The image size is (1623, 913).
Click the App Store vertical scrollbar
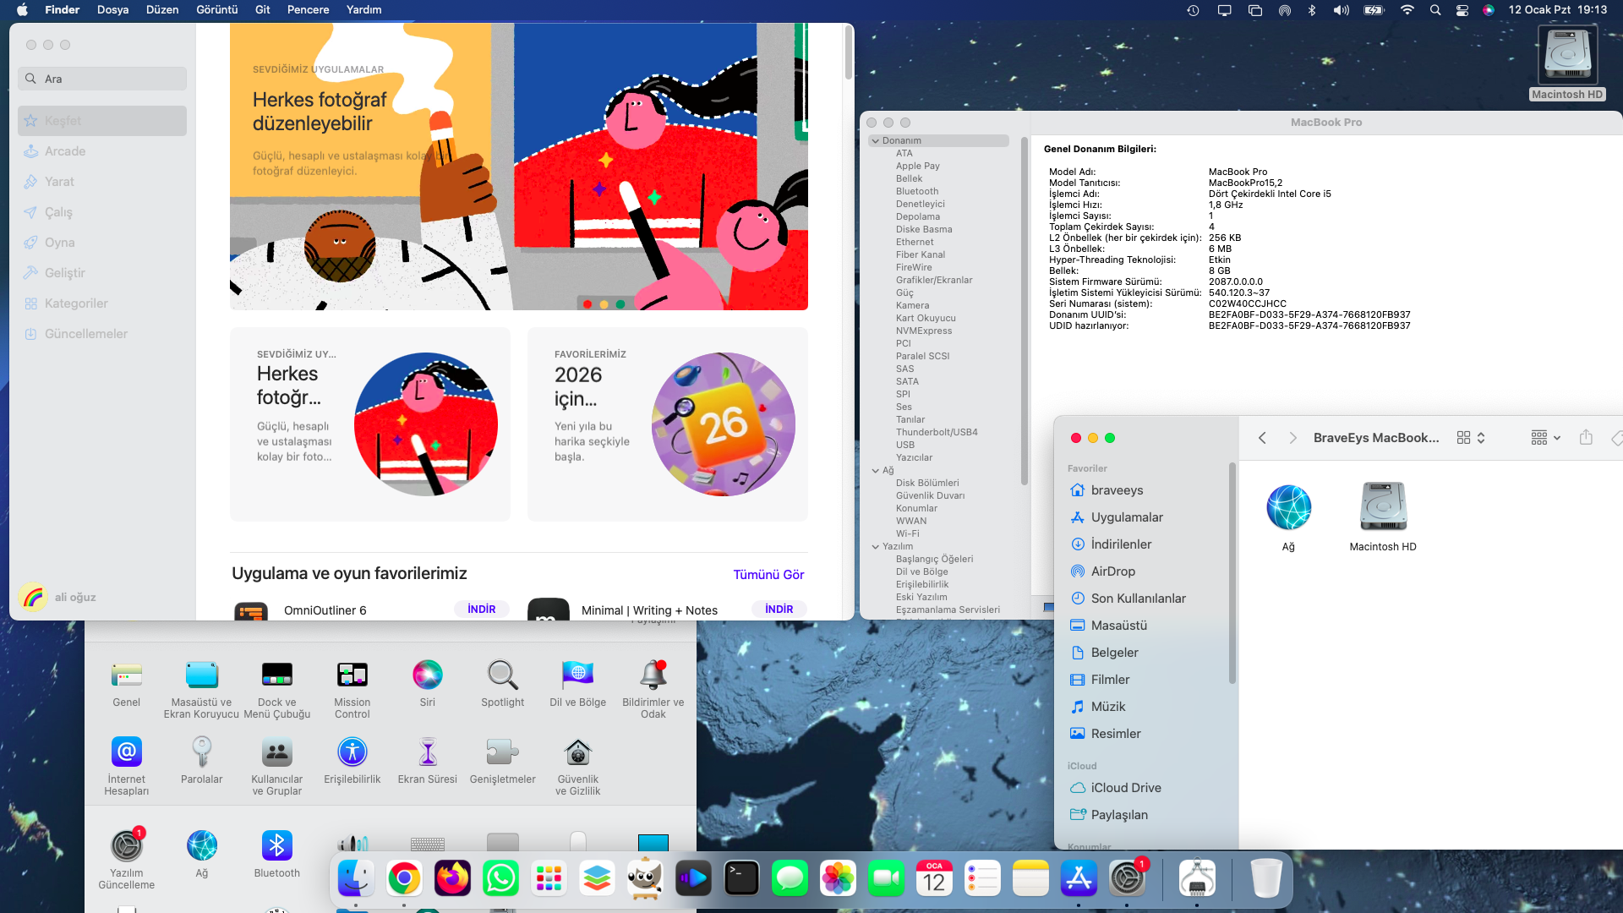[848, 52]
